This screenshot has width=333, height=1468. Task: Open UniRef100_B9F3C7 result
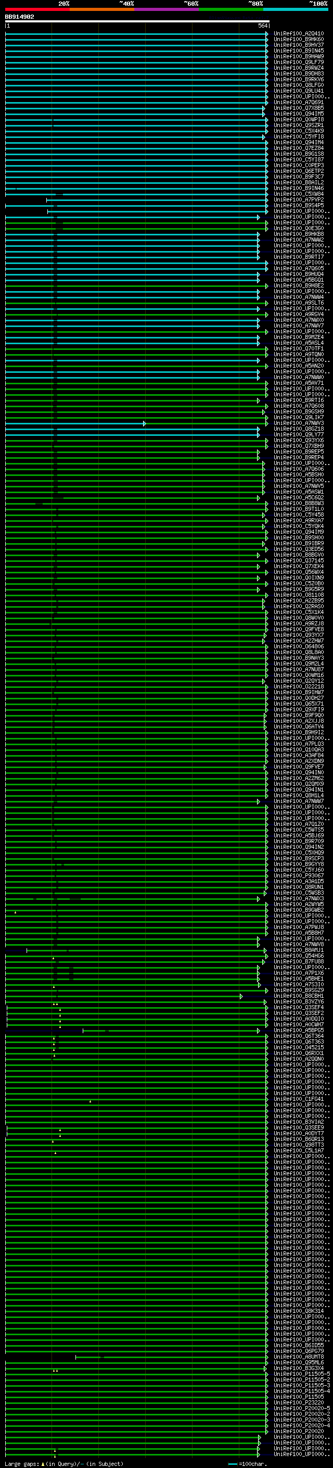299,177
